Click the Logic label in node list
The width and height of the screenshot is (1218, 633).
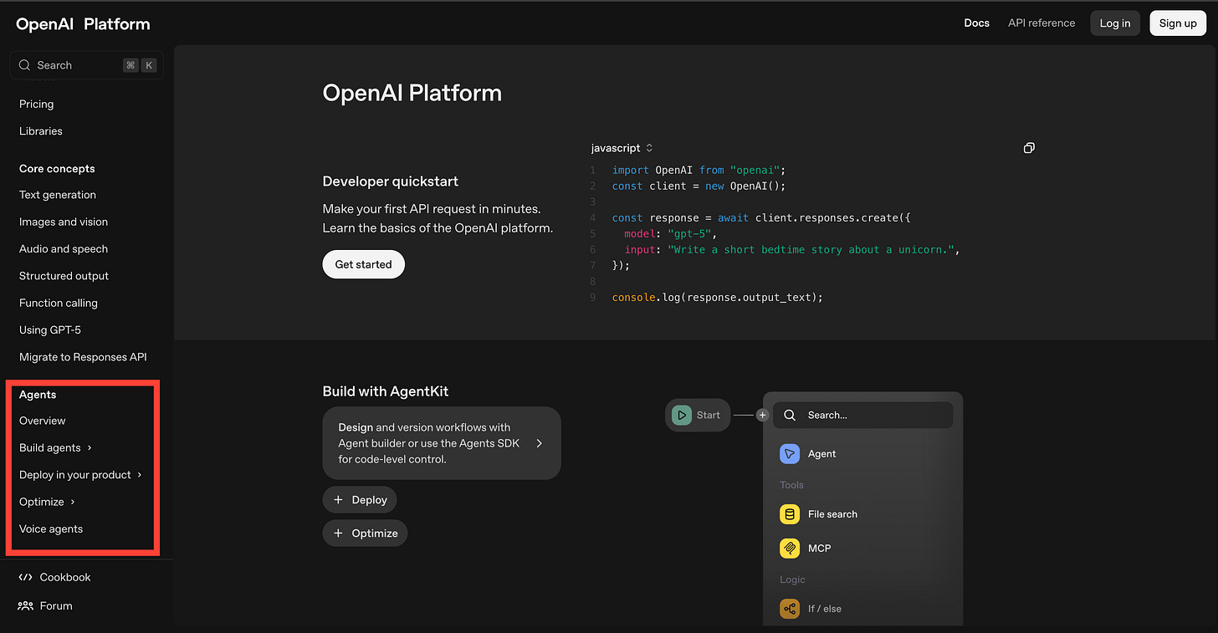click(792, 579)
